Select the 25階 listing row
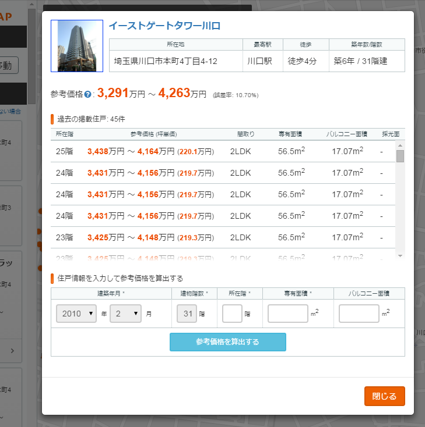The width and height of the screenshot is (425, 427). pos(222,151)
